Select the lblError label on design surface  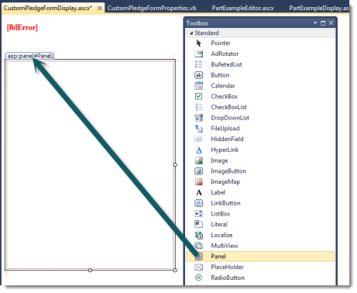pos(22,27)
